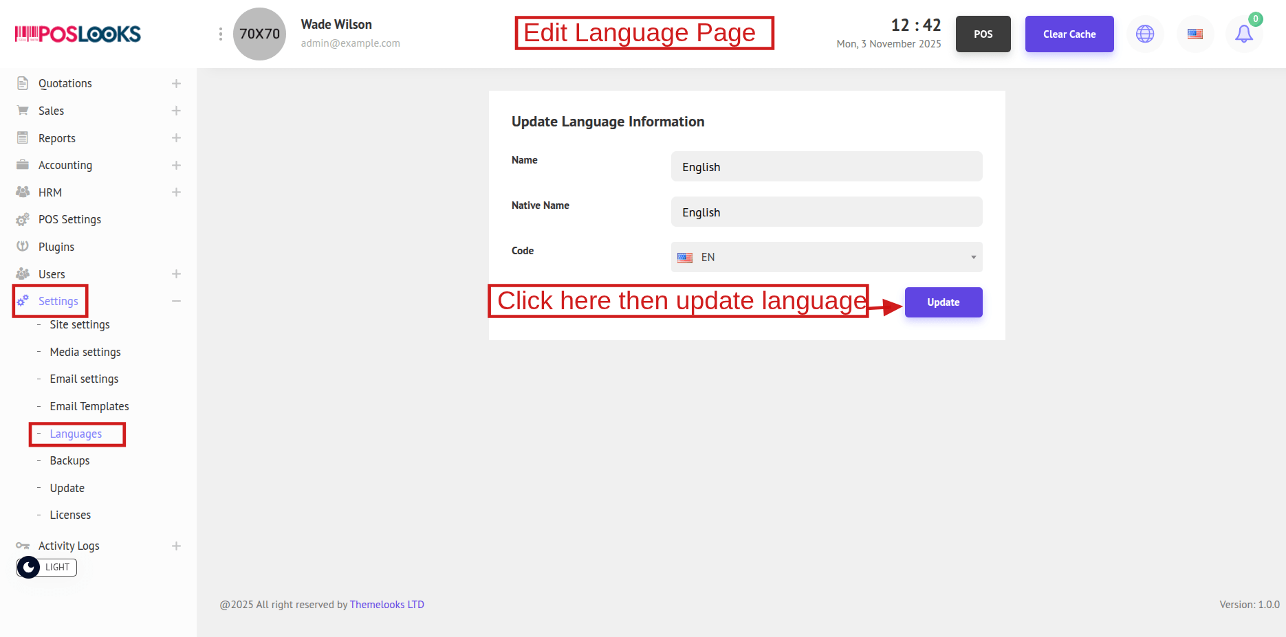Click the three-dot menu beside avatar
The image size is (1286, 637).
tap(220, 34)
